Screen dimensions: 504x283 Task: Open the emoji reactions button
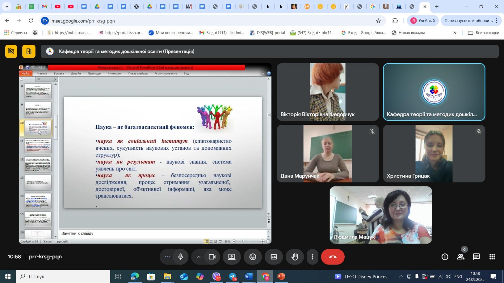pos(253,257)
